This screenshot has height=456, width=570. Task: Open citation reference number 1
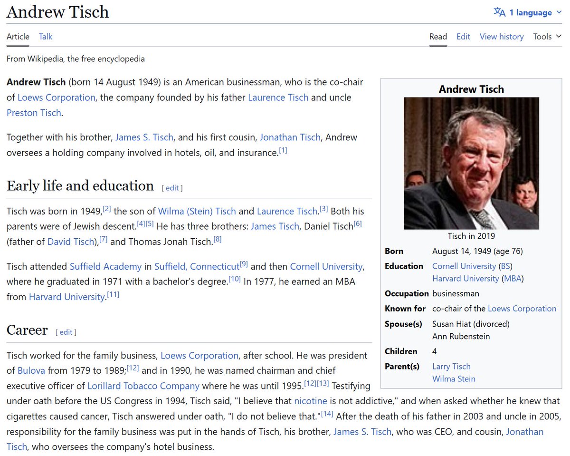(283, 150)
